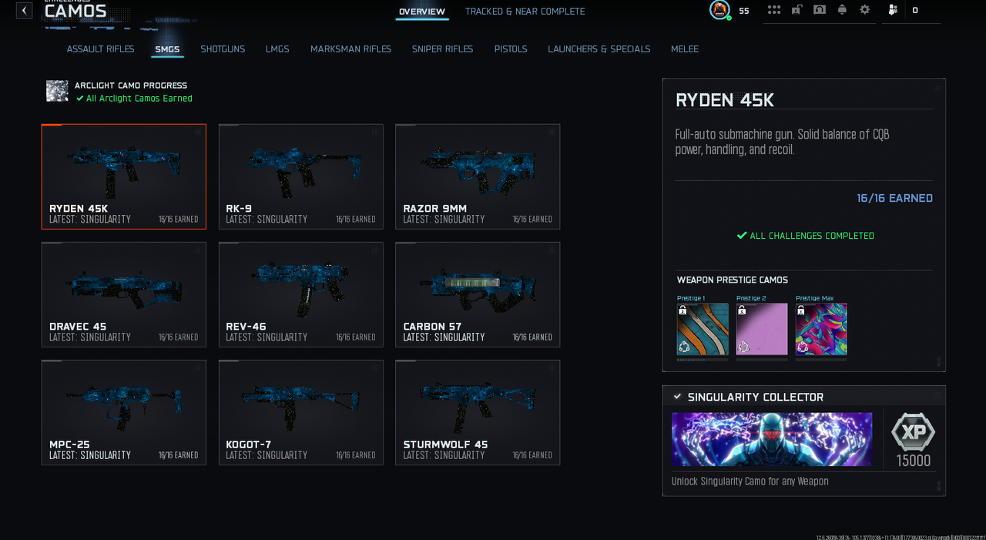The image size is (986, 540).
Task: Click the Prestige 1 camo swatch
Action: (703, 329)
